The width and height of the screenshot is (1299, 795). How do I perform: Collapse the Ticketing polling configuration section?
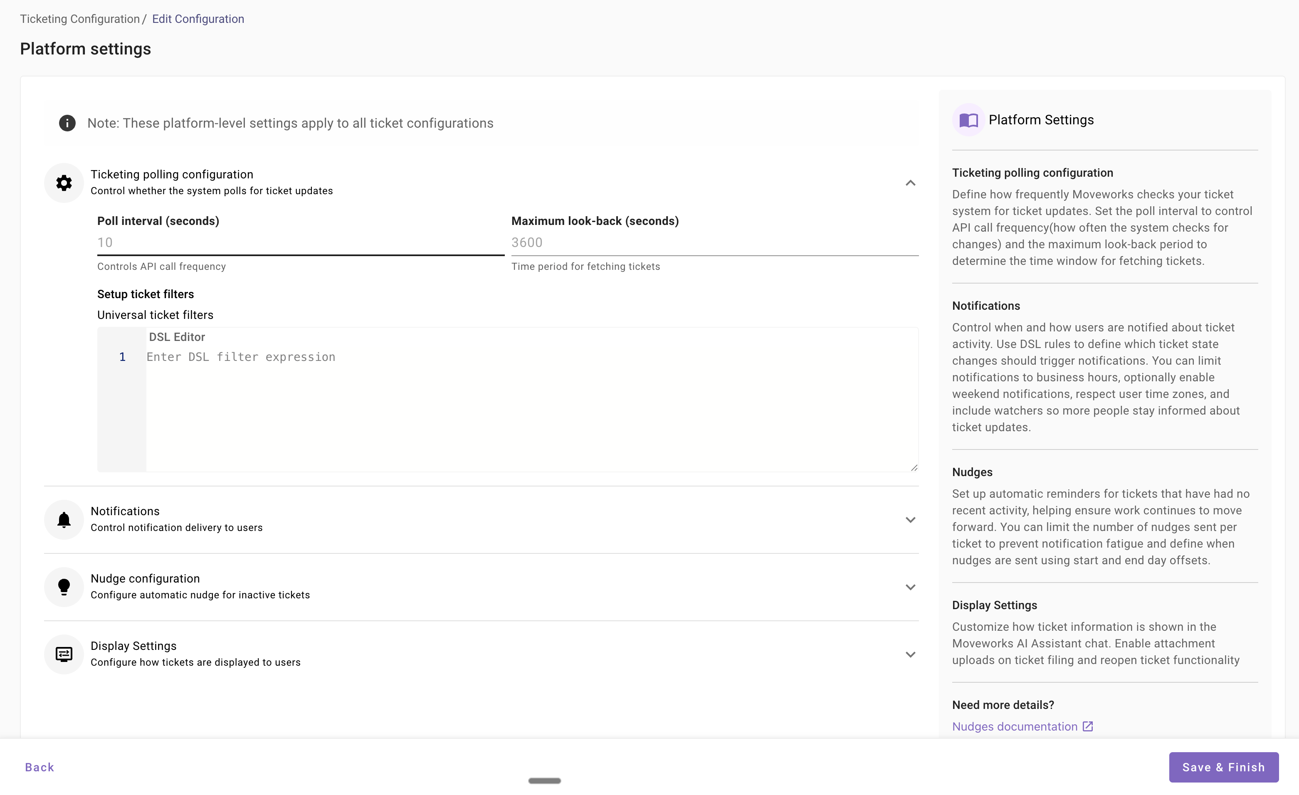click(911, 183)
